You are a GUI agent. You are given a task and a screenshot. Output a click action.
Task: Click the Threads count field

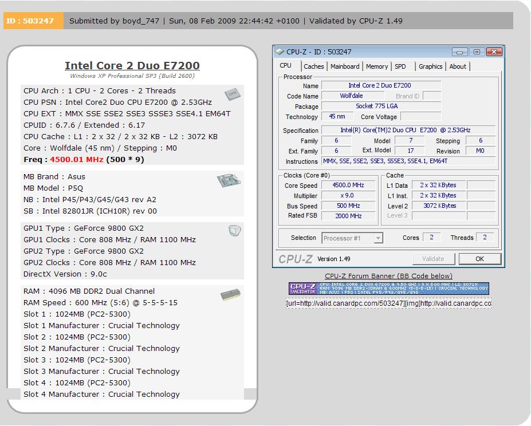click(x=485, y=238)
